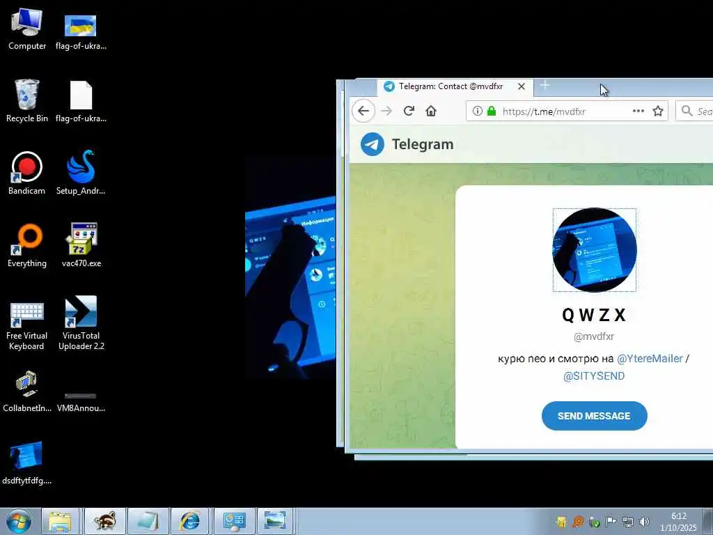Image resolution: width=713 pixels, height=535 pixels.
Task: Launch Internet Explorer from the taskbar
Action: pyautogui.click(x=189, y=521)
